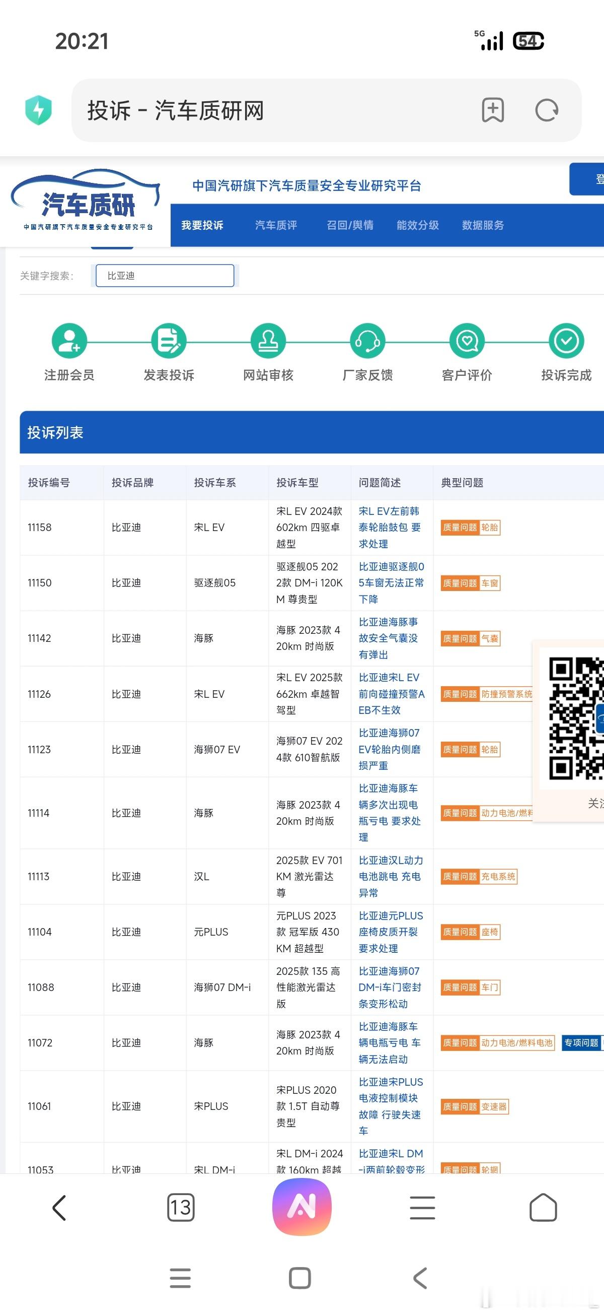Open complaint 海狮07 EV轮胎内侧磨损严重
This screenshot has width=604, height=1314.
[390, 749]
